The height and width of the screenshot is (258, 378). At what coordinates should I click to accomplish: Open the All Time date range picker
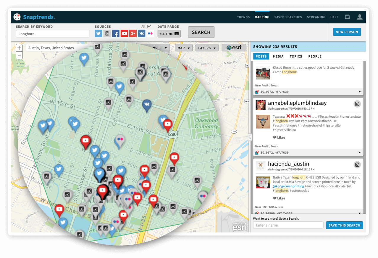tap(169, 34)
